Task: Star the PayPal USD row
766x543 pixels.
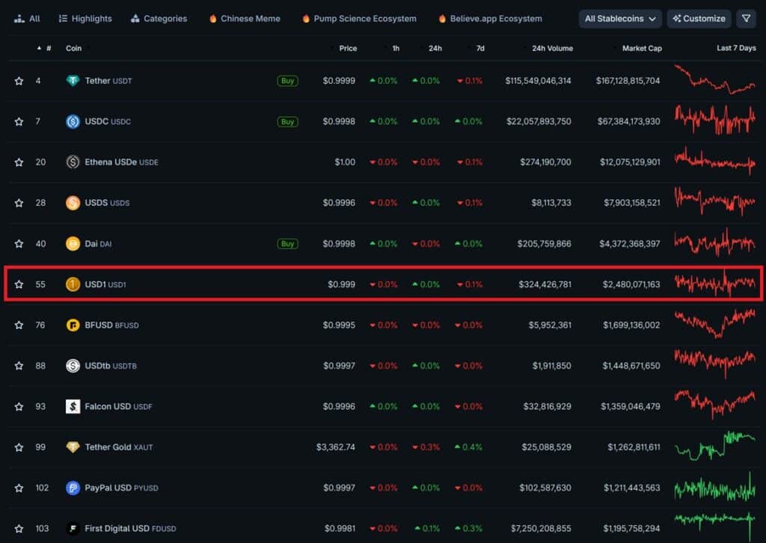Action: [19, 488]
